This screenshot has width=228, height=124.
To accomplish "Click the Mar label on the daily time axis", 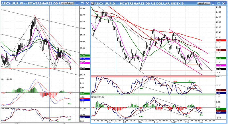I will point(201,122).
